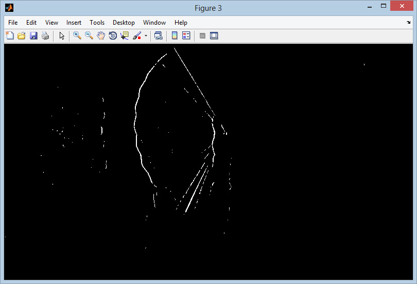Select the Data Cursor tool
This screenshot has height=284, width=417.
point(125,35)
